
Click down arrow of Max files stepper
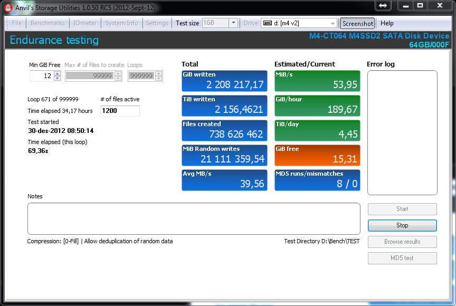tap(118, 78)
